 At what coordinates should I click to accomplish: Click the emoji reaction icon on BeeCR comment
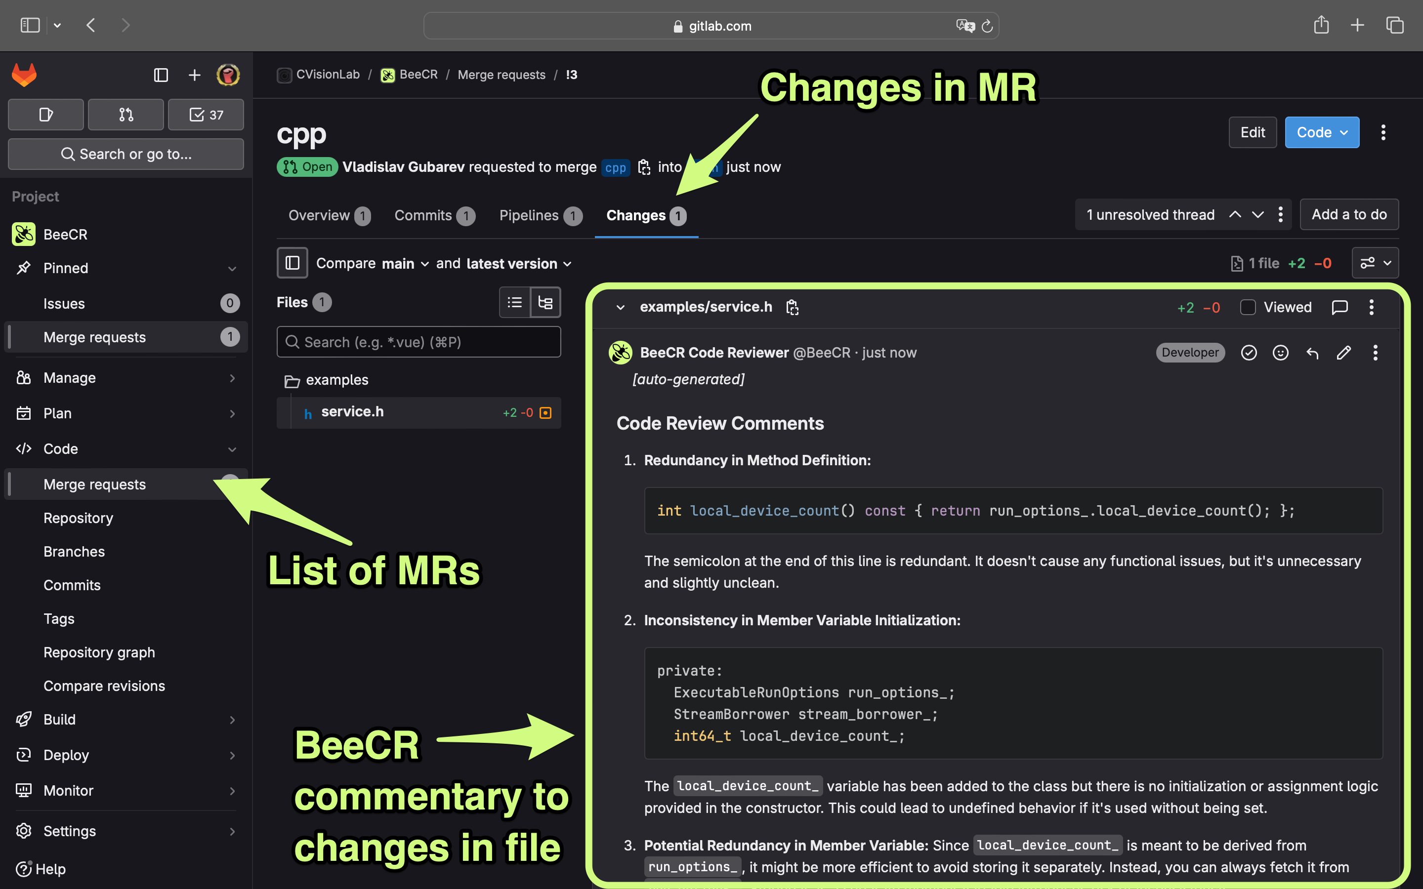[1281, 351]
